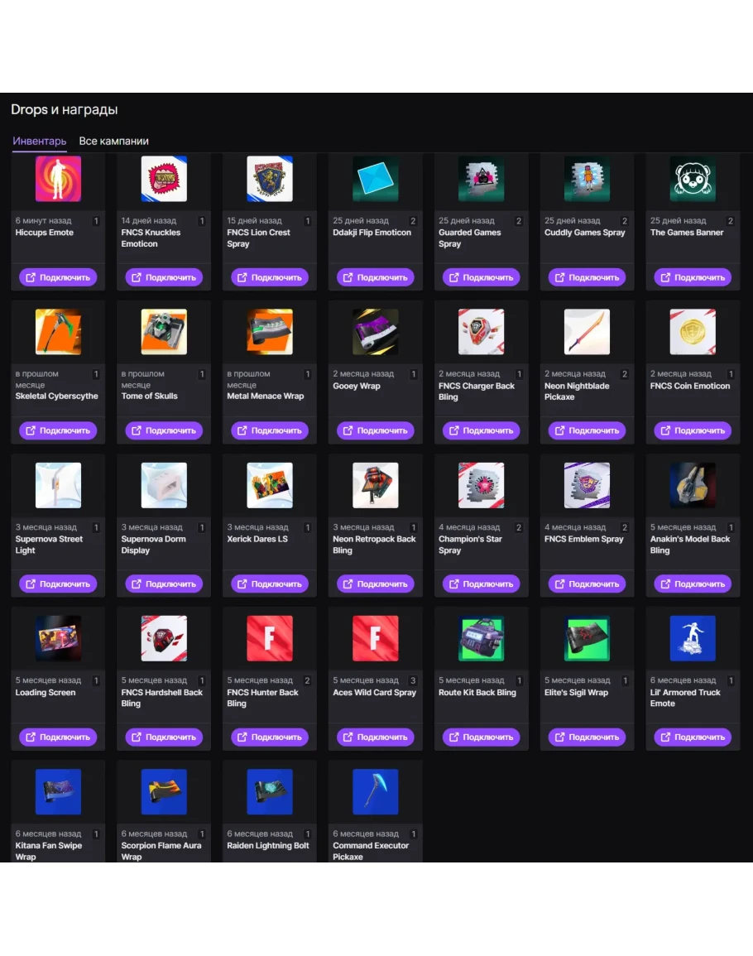Click the FNCS Coin Emoticon icon
Screen dimensions: 753x956
693,332
